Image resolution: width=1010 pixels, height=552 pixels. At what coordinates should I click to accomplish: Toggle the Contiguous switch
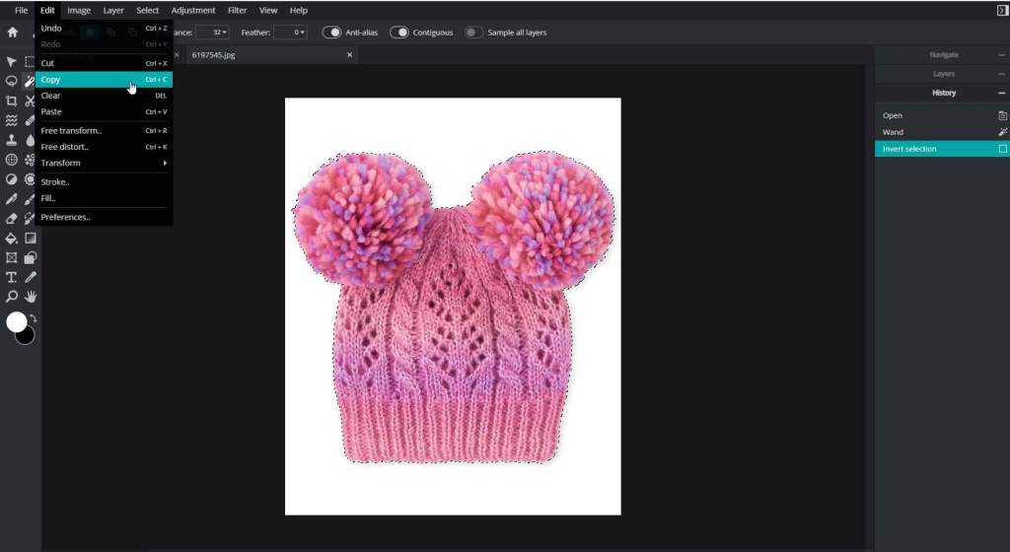coord(398,33)
